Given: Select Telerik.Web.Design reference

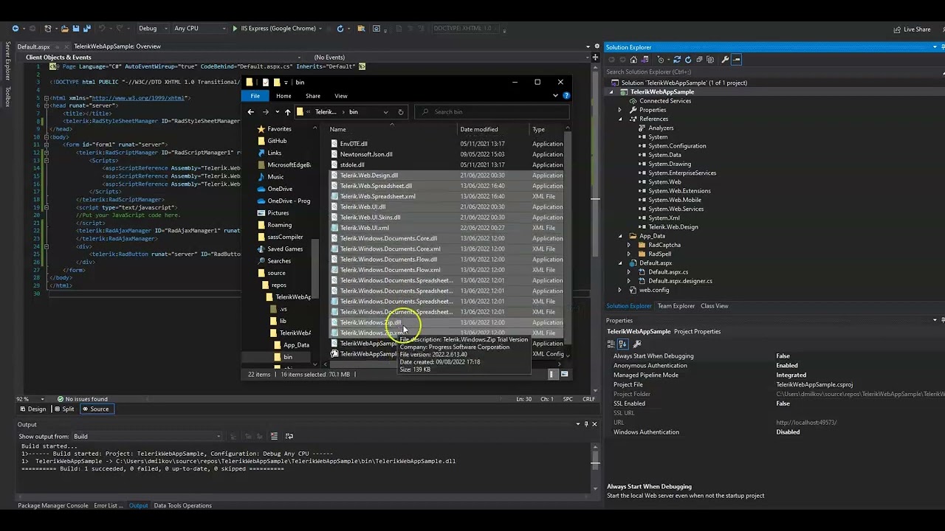Looking at the screenshot, I should tap(673, 227).
